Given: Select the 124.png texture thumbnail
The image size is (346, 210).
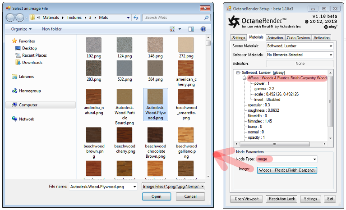Looking at the screenshot, I should [x=125, y=45].
